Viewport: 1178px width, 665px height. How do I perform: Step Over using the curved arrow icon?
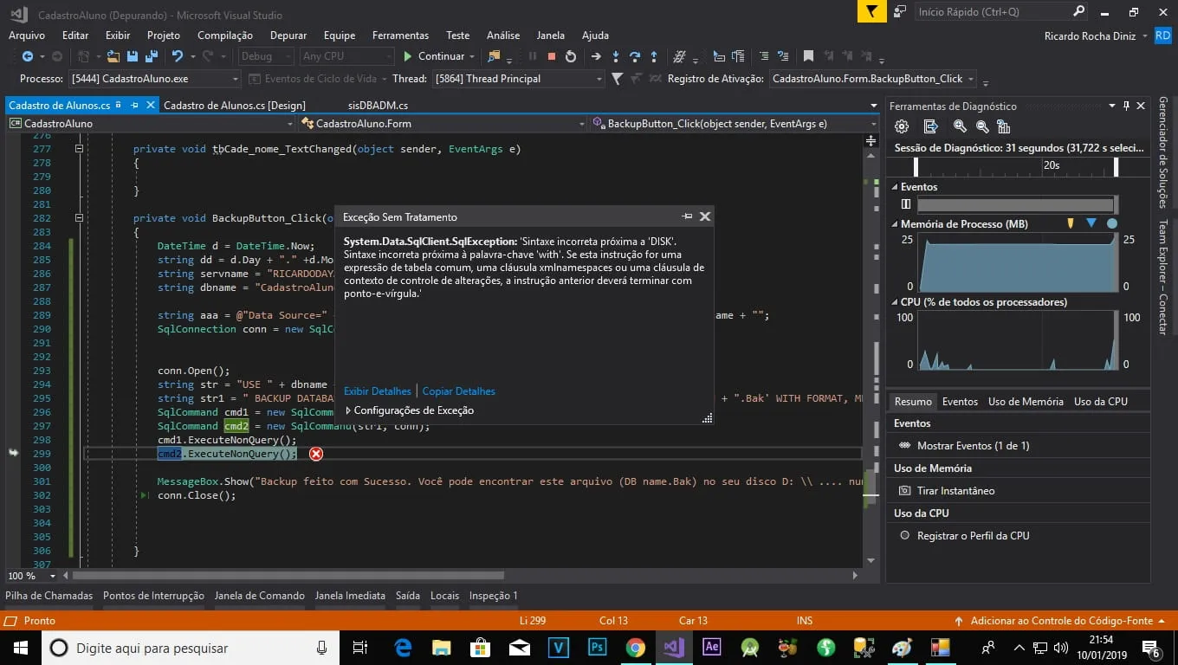(x=635, y=56)
